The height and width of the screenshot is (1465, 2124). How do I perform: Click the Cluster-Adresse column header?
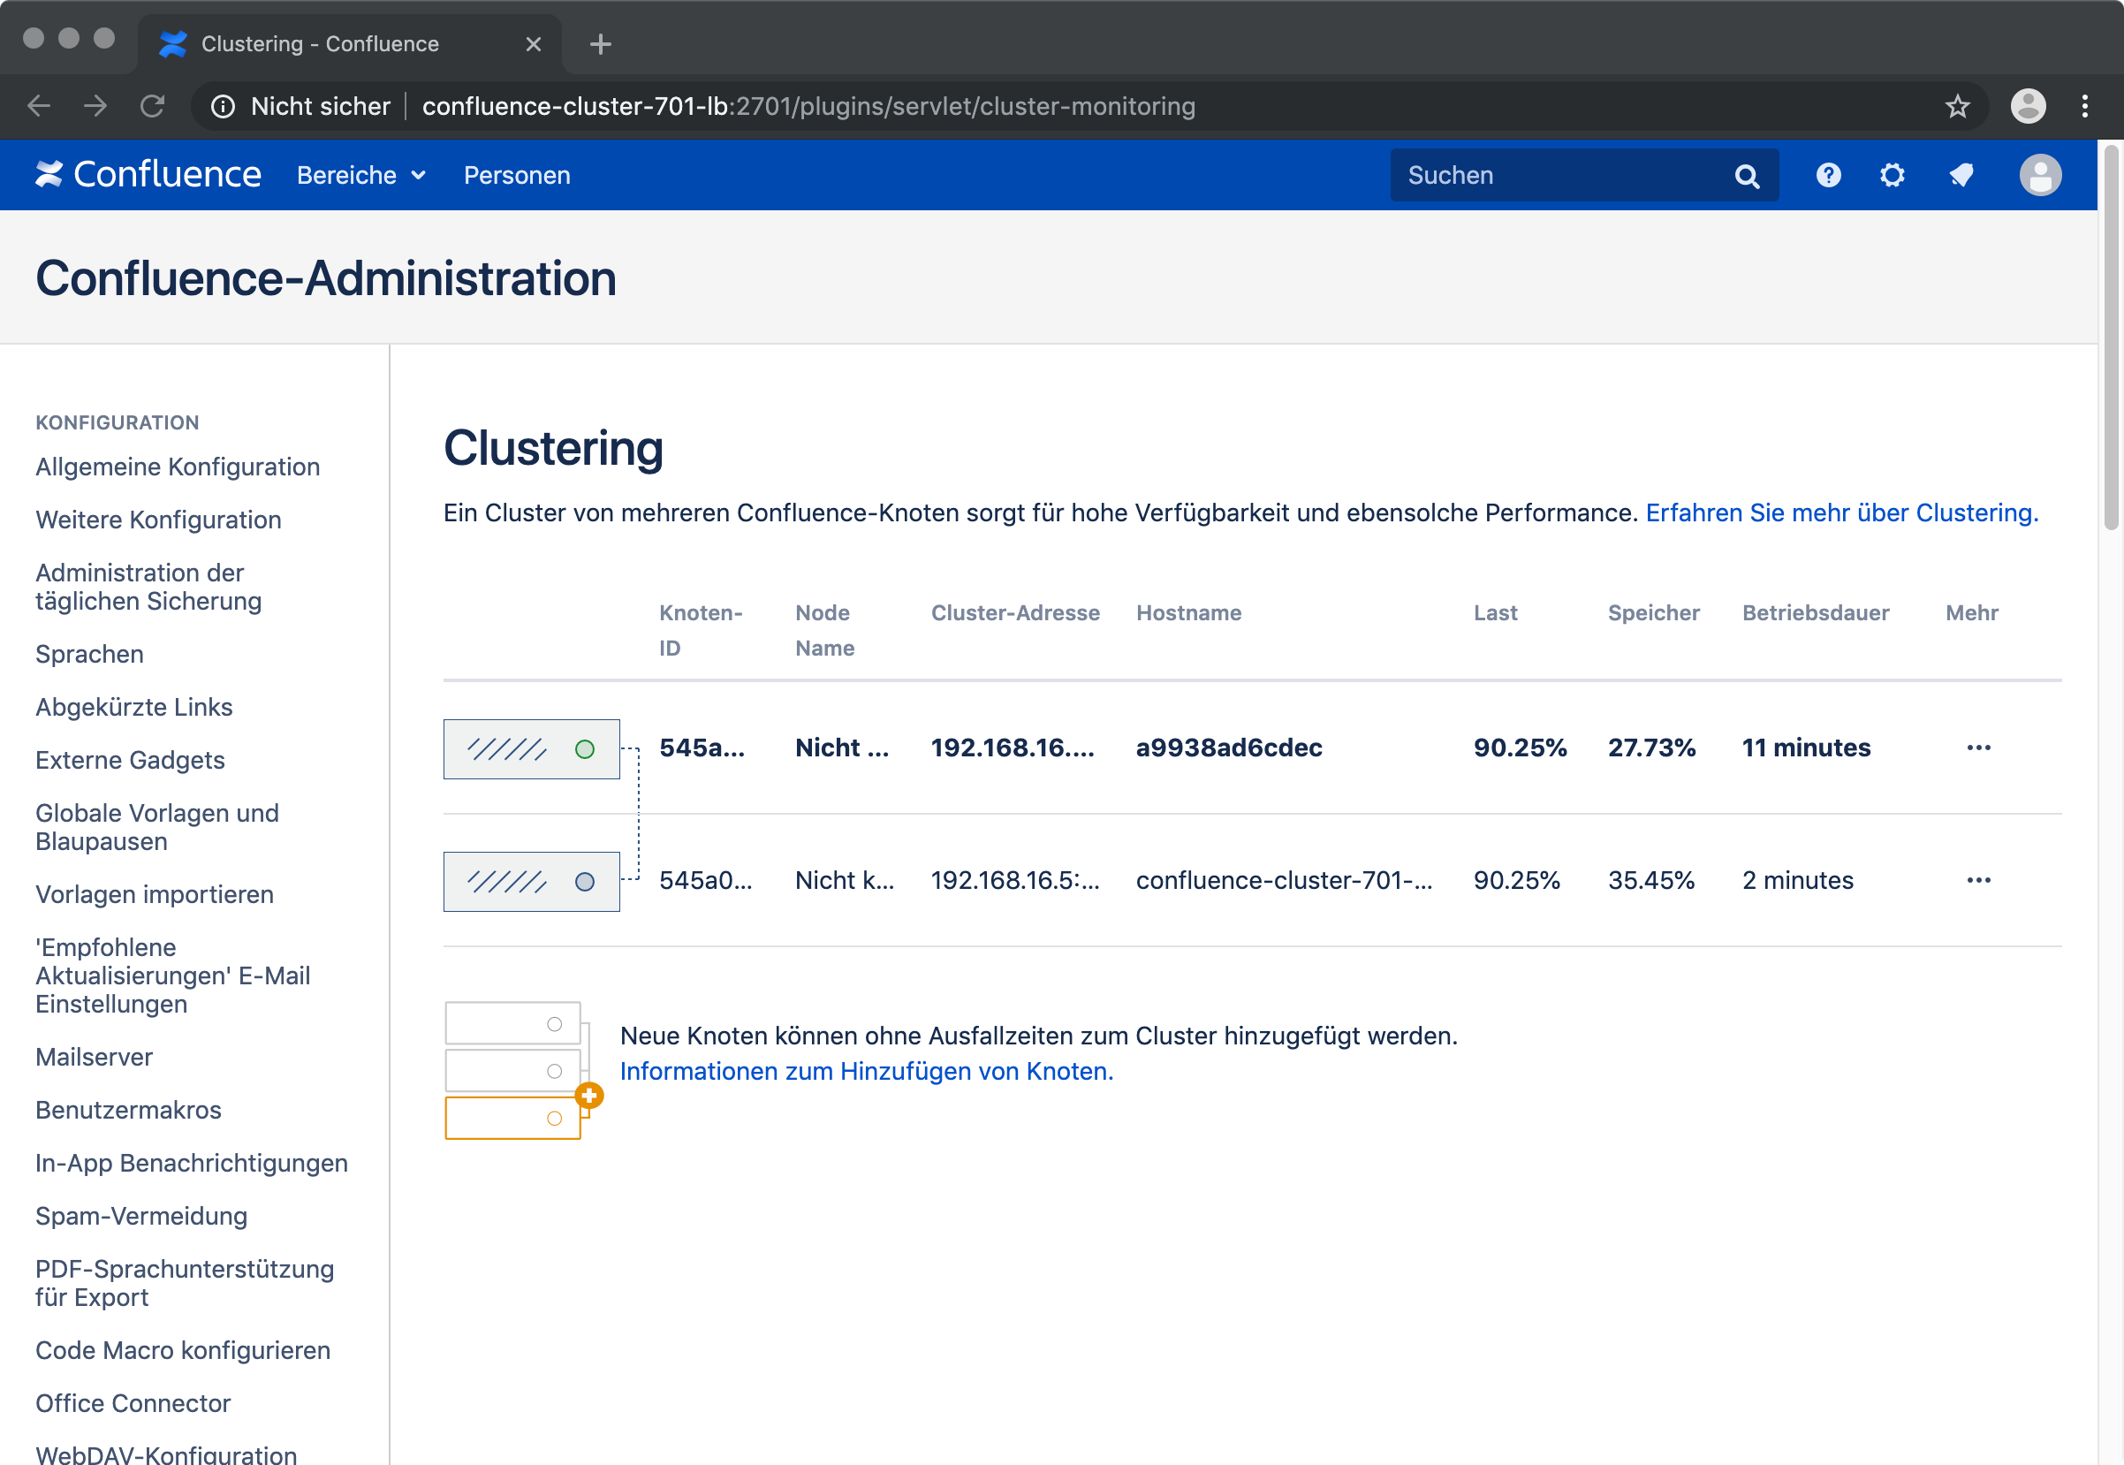1015,612
